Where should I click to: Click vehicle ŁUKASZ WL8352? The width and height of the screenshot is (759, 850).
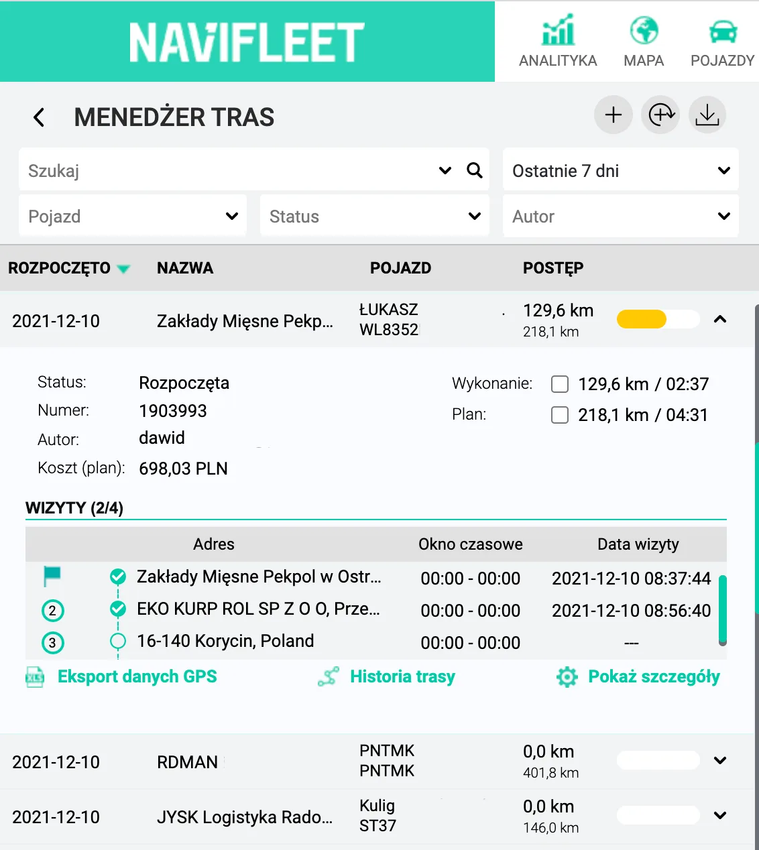point(389,320)
